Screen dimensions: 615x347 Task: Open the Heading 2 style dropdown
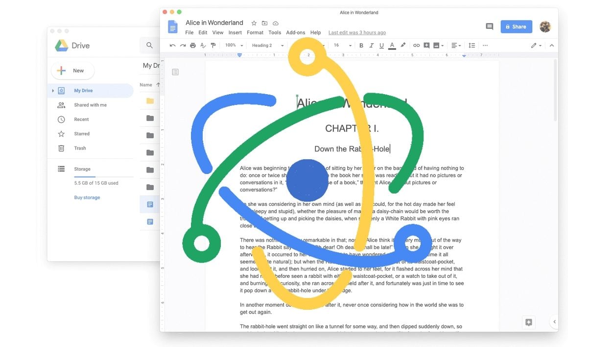tap(267, 46)
